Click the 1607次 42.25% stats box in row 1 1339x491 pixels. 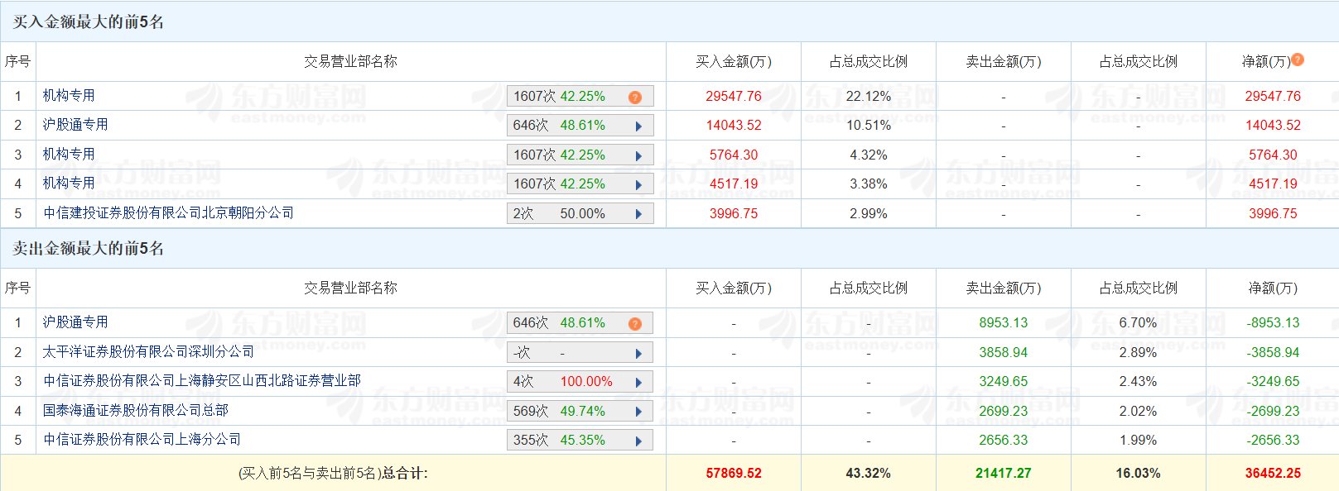click(x=560, y=97)
